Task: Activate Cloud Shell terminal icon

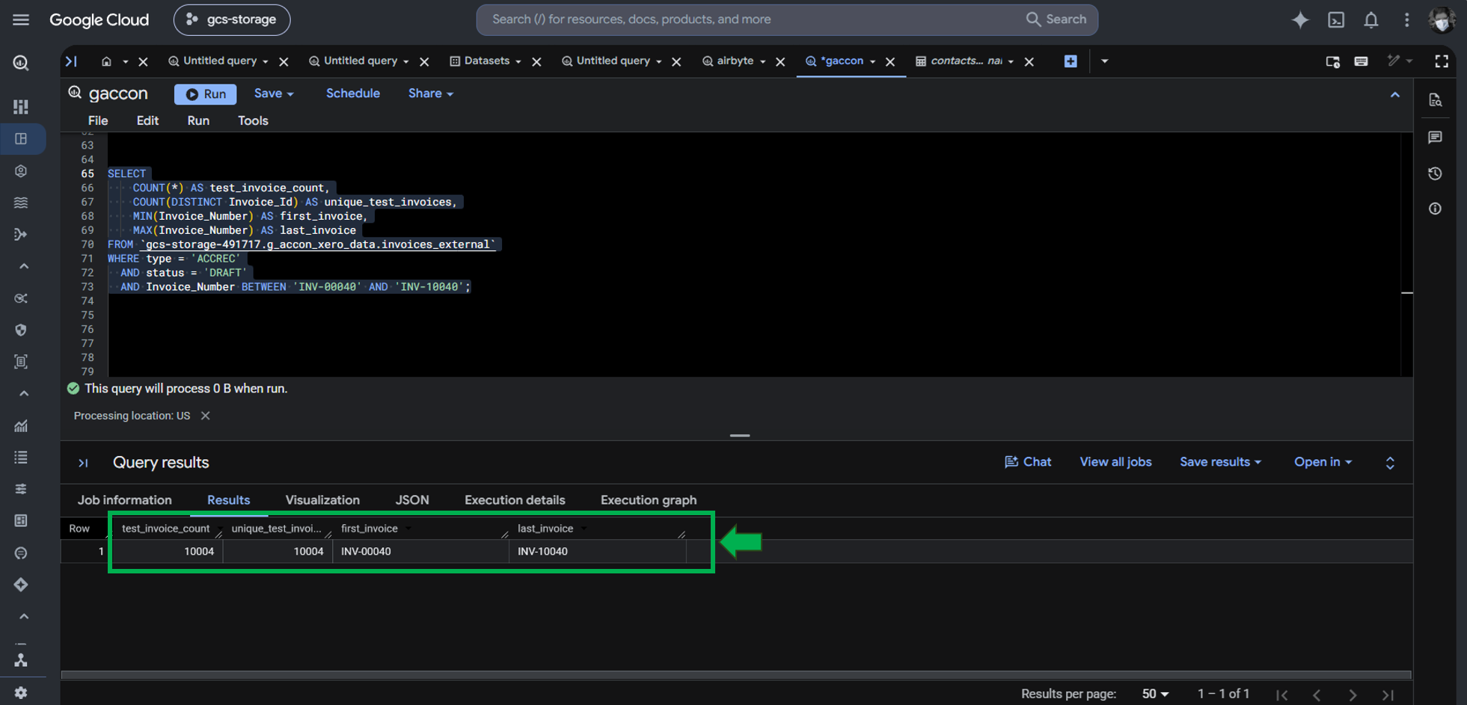Action: coord(1336,20)
